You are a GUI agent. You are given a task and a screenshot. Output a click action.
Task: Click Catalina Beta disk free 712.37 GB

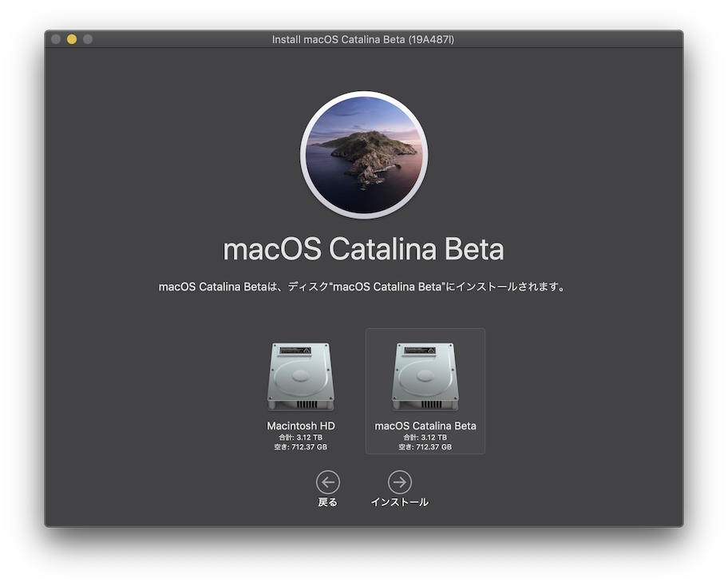coord(425,447)
